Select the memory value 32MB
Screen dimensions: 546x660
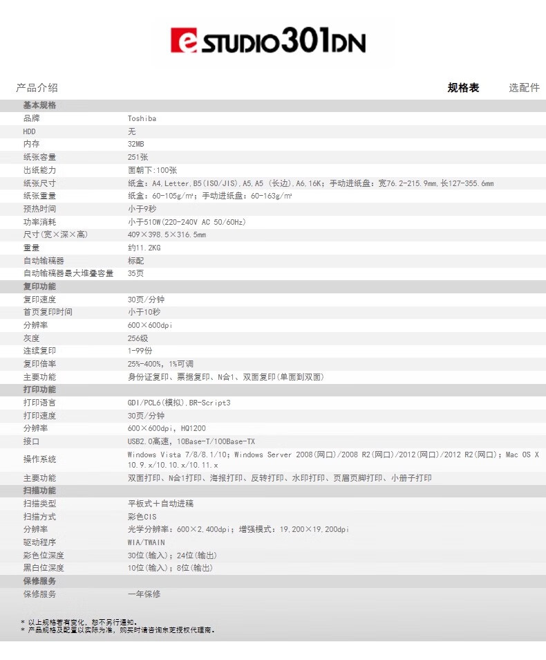pos(136,144)
